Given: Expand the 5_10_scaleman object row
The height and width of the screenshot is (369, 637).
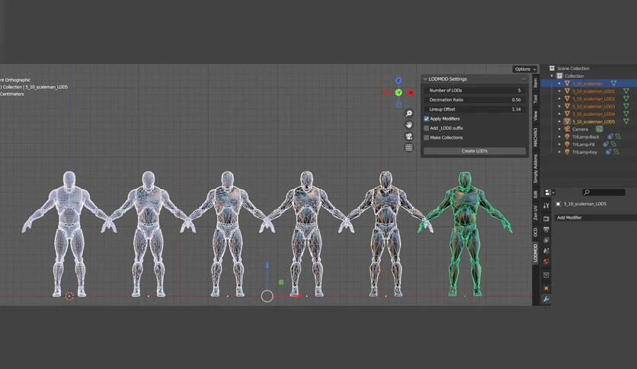Looking at the screenshot, I should 559,83.
